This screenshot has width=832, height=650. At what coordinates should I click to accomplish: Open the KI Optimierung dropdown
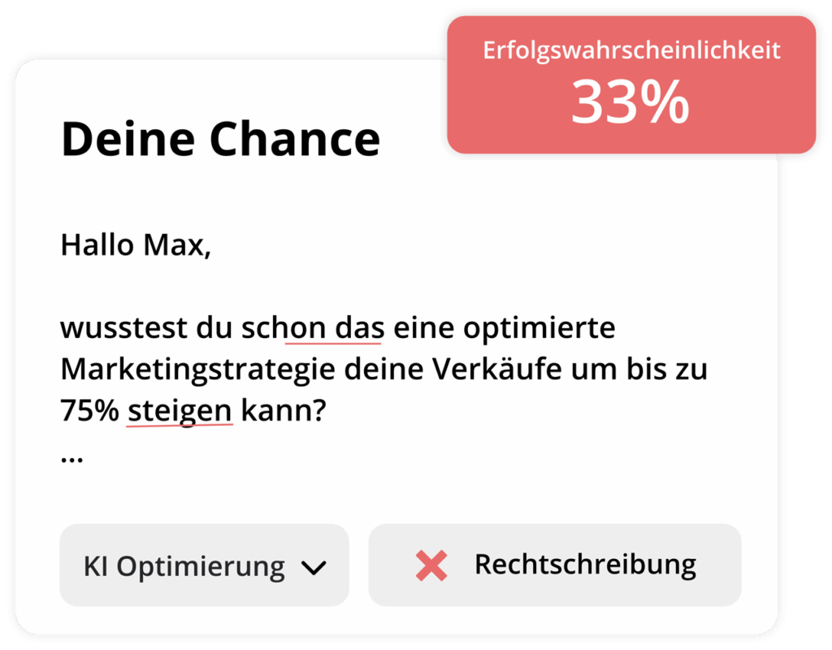pyautogui.click(x=204, y=565)
